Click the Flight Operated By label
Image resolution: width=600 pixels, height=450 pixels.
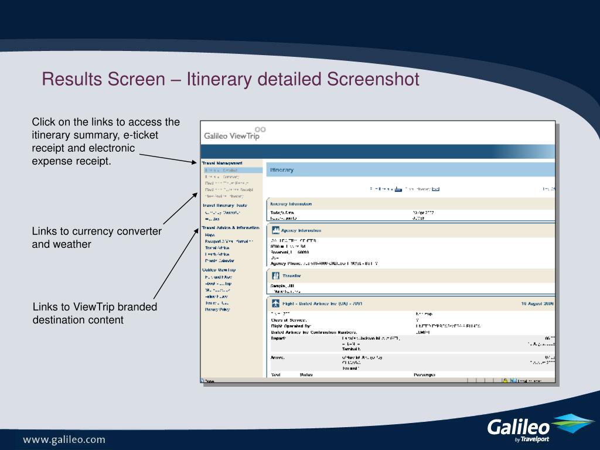click(291, 326)
